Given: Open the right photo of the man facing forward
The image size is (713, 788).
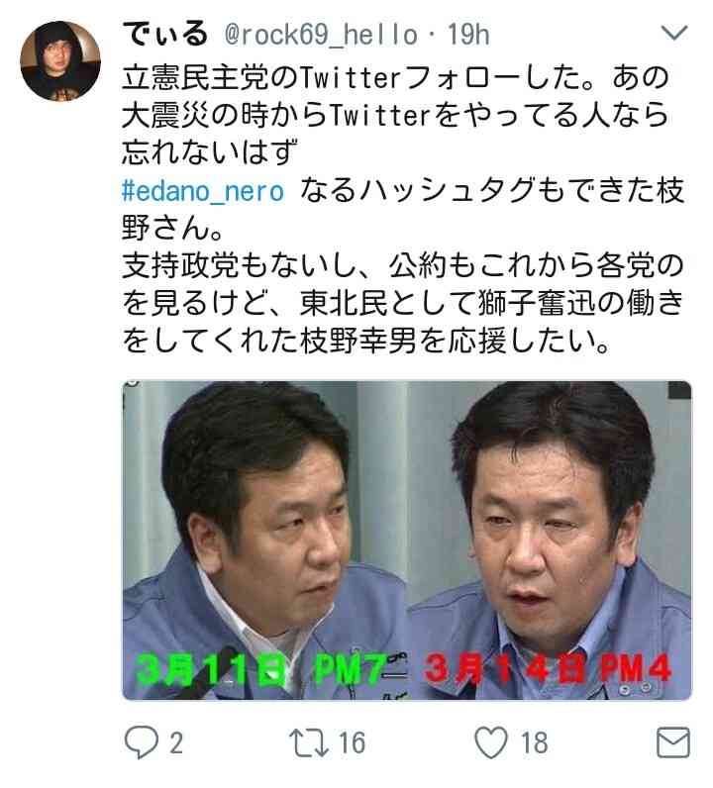Looking at the screenshot, I should tap(550, 541).
